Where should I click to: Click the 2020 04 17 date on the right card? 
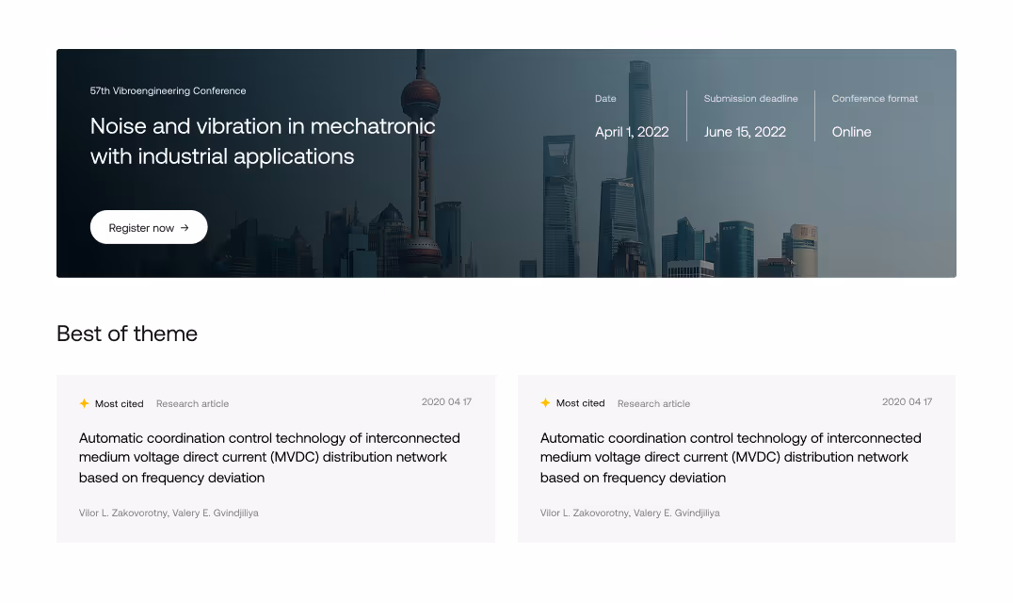pyautogui.click(x=907, y=402)
